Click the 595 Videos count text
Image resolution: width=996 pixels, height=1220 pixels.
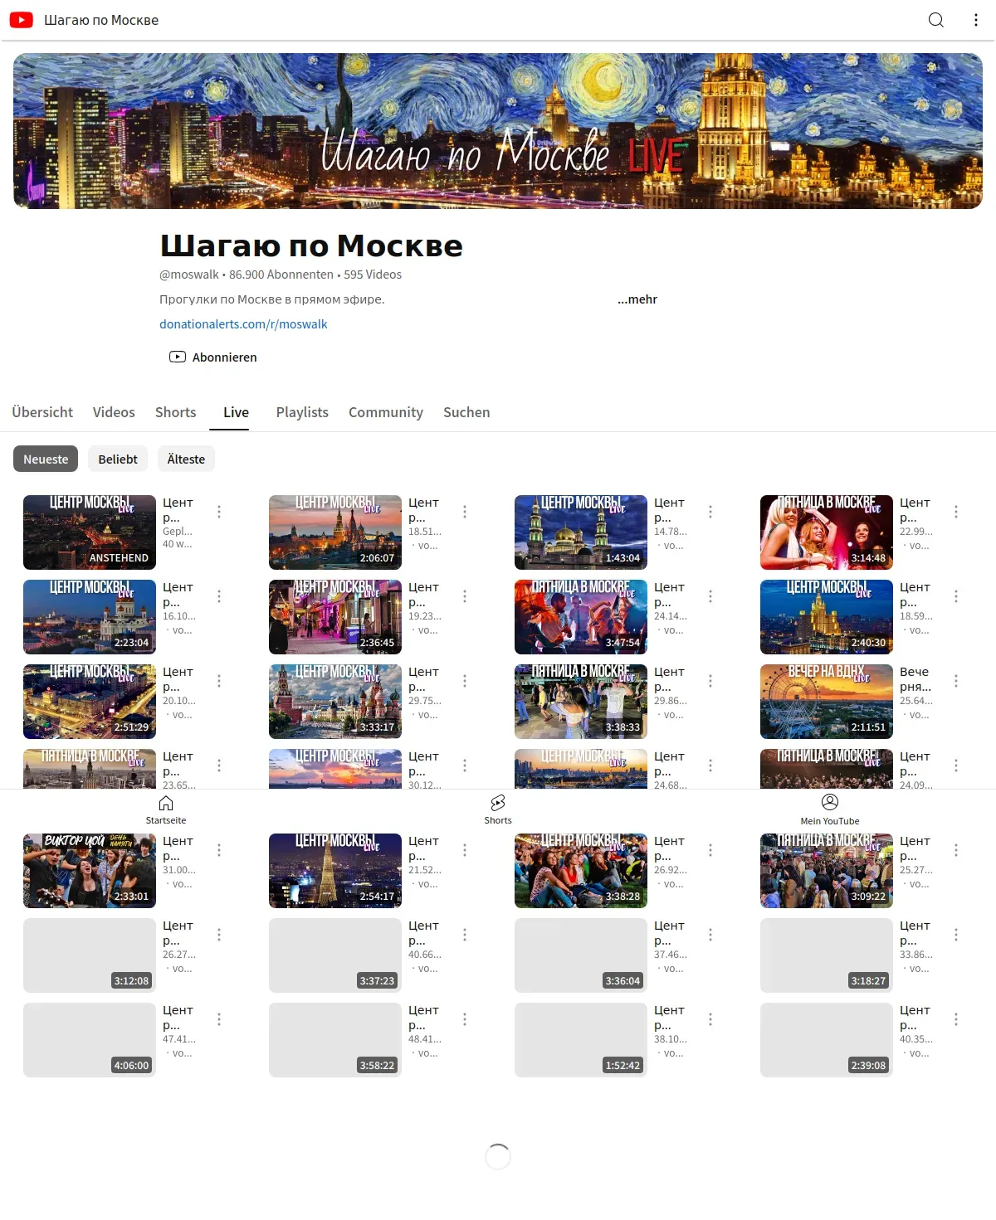point(373,275)
